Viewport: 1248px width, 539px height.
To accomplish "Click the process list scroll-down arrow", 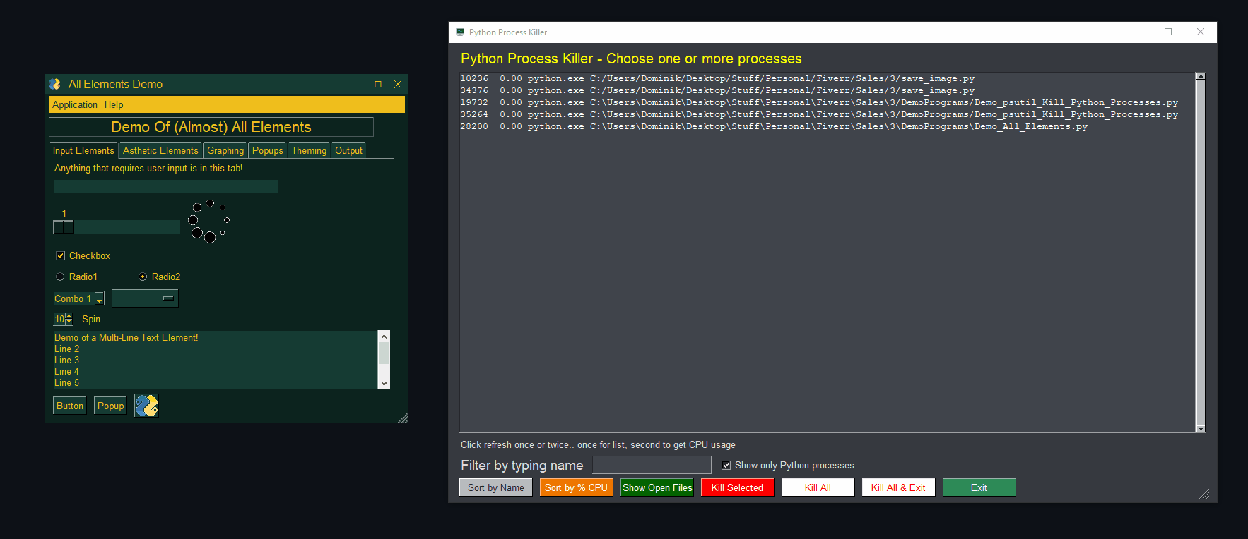I will click(x=1200, y=428).
